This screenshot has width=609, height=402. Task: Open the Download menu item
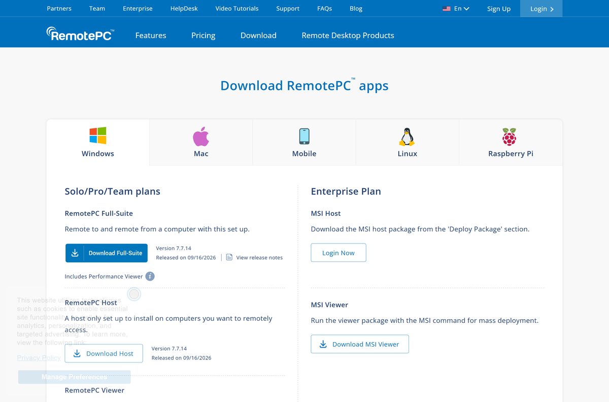(x=258, y=36)
